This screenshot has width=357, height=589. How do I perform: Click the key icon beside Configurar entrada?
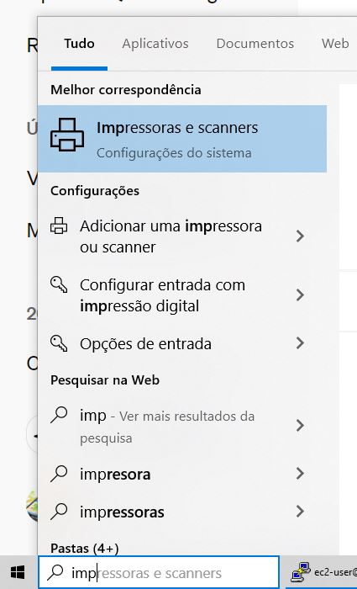point(59,284)
